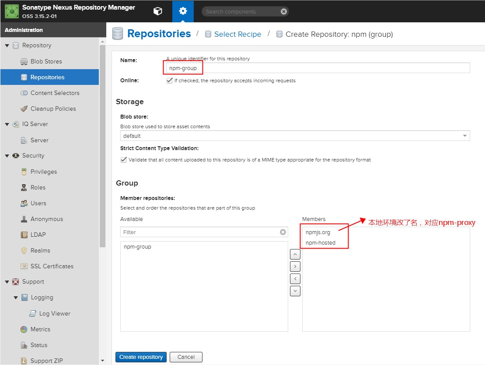485x365 pixels.
Task: Add repository to Members with right arrow
Action: click(295, 266)
